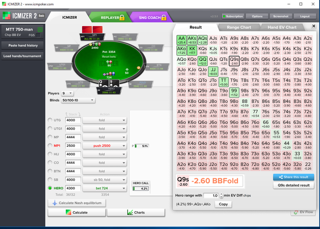
Task: Click the MP1 all-in chip stack 2490
Action: pyautogui.click(x=95, y=44)
